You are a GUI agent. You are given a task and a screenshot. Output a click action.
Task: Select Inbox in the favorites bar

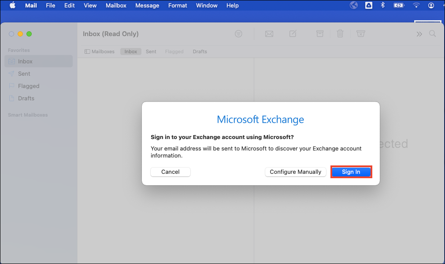click(x=130, y=51)
